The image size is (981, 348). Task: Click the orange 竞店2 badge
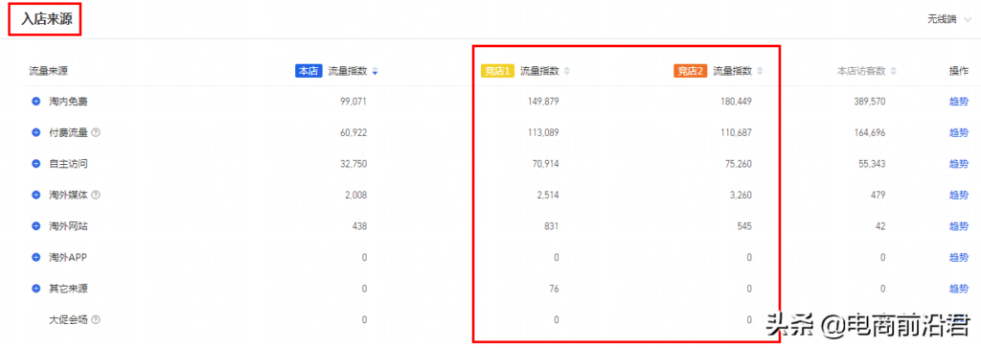[690, 71]
